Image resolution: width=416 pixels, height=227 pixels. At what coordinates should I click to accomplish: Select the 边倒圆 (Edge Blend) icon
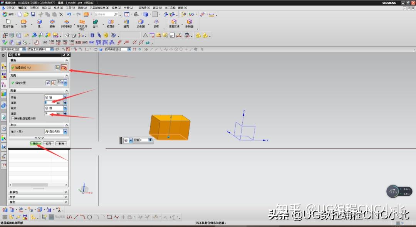(141, 21)
